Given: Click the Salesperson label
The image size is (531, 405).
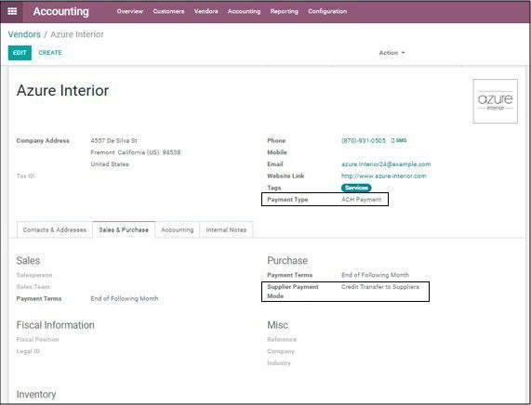Looking at the screenshot, I should [34, 275].
